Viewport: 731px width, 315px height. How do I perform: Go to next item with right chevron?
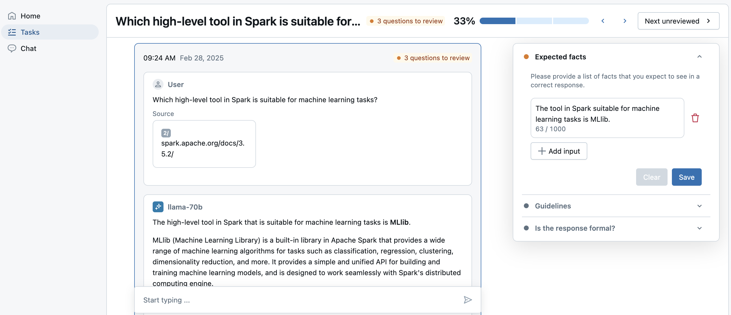coord(625,21)
